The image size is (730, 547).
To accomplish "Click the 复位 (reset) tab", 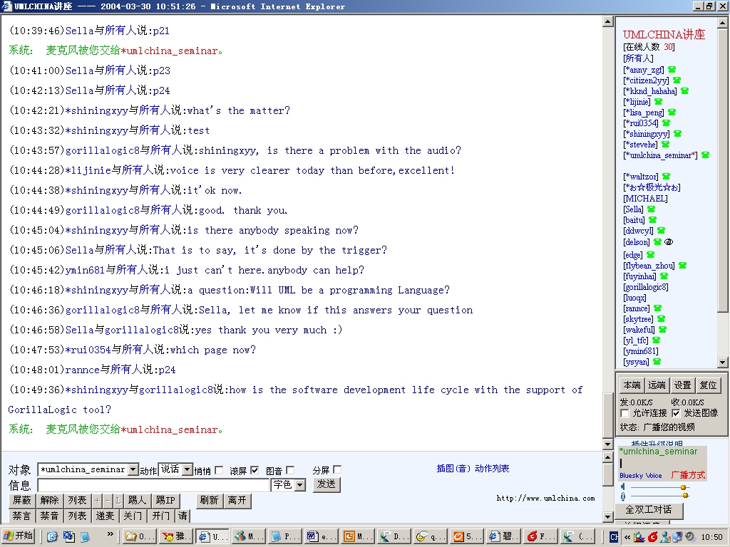I will pyautogui.click(x=708, y=385).
